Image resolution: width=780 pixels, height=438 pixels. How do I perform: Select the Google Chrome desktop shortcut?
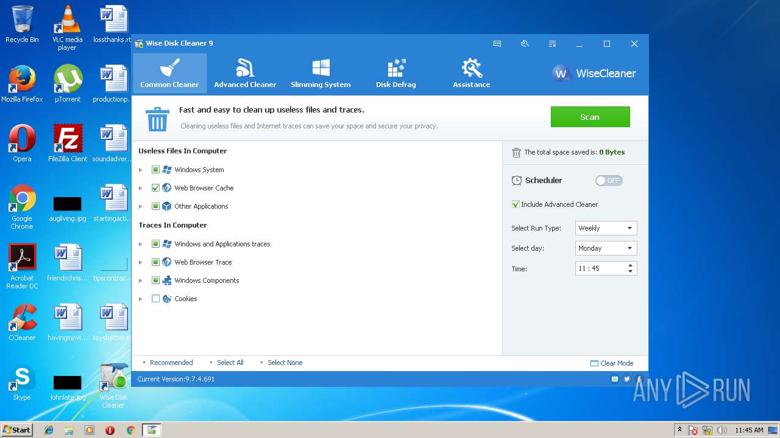click(x=22, y=207)
